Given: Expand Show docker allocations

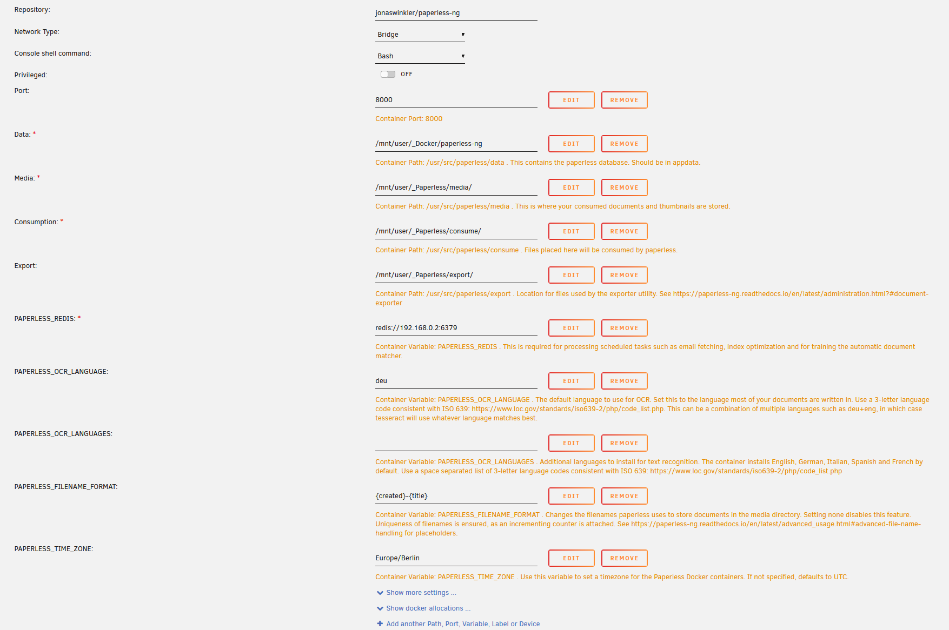Looking at the screenshot, I should tap(428, 608).
